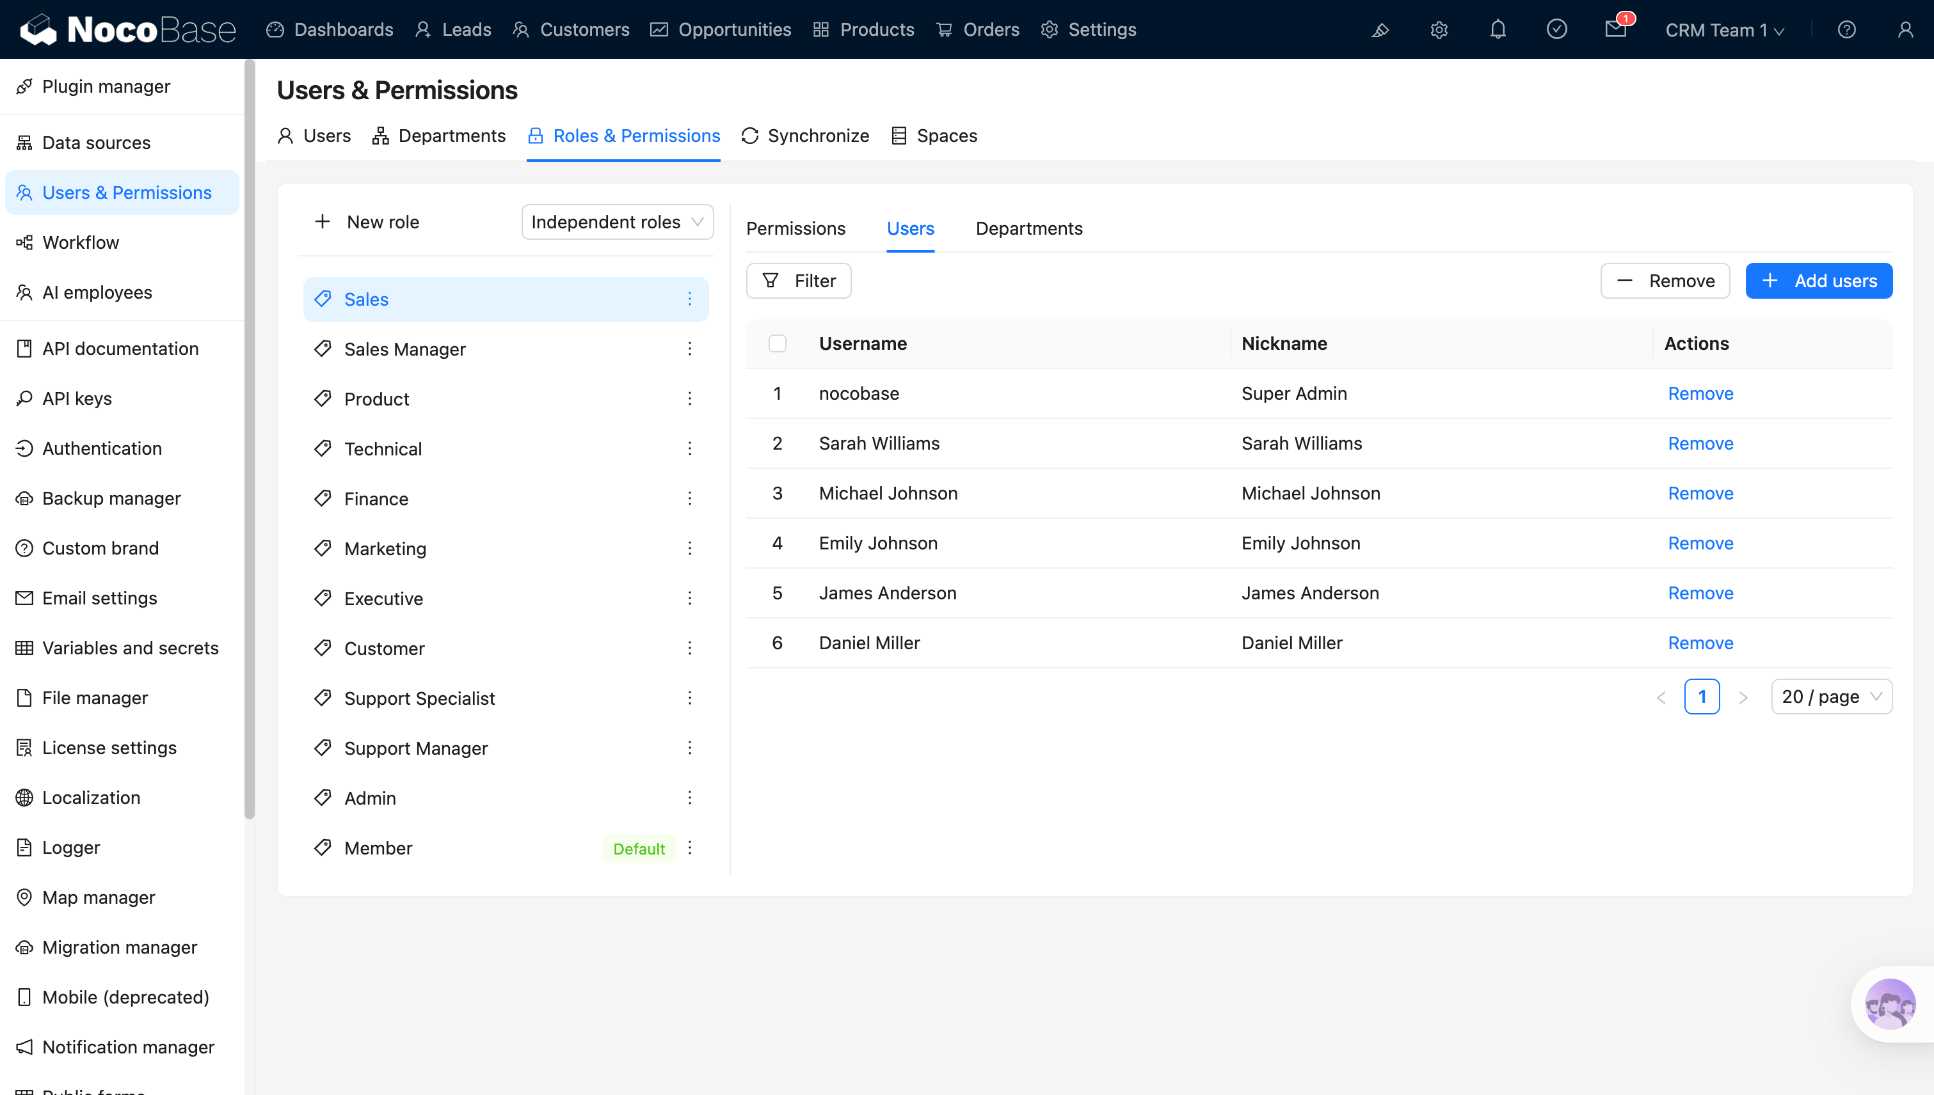Open the help question mark icon

tap(1846, 30)
